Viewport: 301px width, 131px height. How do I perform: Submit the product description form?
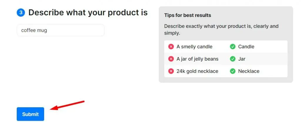(30, 114)
